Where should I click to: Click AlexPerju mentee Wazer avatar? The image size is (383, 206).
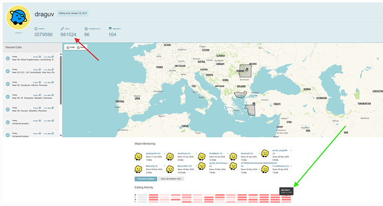[170, 157]
